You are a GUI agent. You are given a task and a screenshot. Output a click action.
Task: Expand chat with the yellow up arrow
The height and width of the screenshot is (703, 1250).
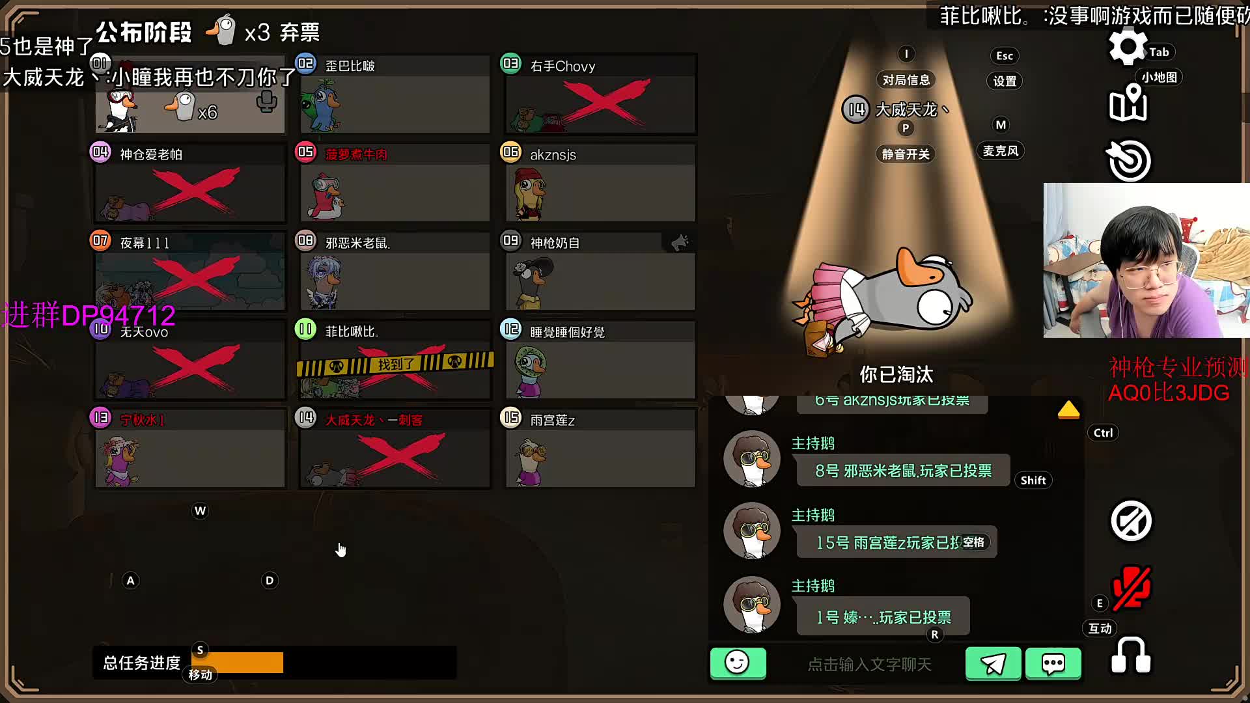[x=1068, y=410]
